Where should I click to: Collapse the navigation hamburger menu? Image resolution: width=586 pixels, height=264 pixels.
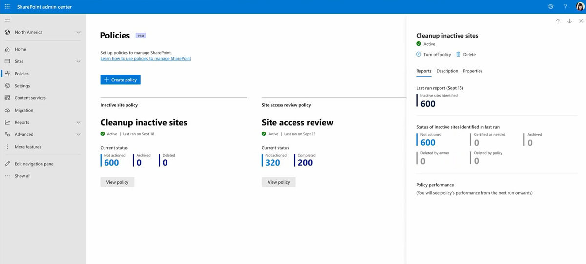(7, 20)
